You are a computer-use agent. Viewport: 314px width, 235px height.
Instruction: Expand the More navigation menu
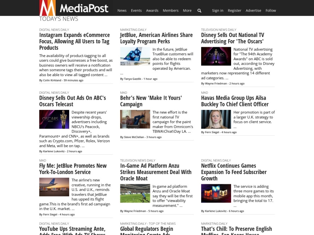click(x=187, y=11)
